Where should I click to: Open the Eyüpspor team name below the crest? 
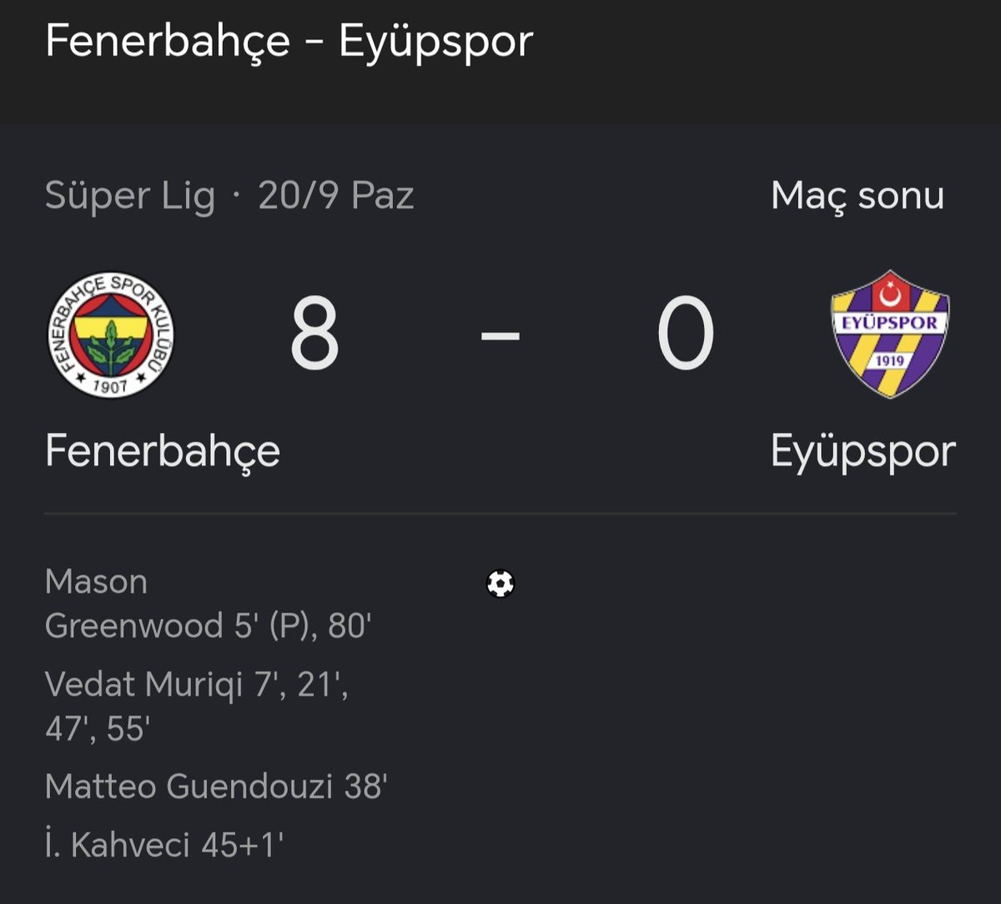tap(863, 451)
